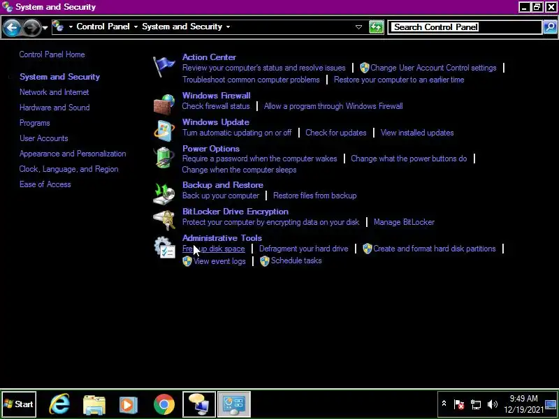Click shield icon beside Schedule tasks

[265, 261]
